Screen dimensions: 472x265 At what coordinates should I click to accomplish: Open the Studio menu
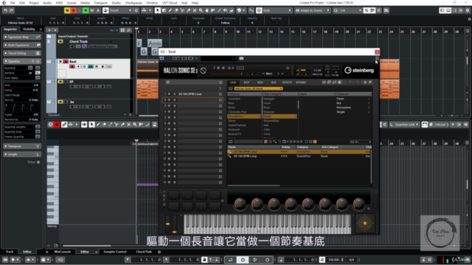pyautogui.click(x=117, y=3)
